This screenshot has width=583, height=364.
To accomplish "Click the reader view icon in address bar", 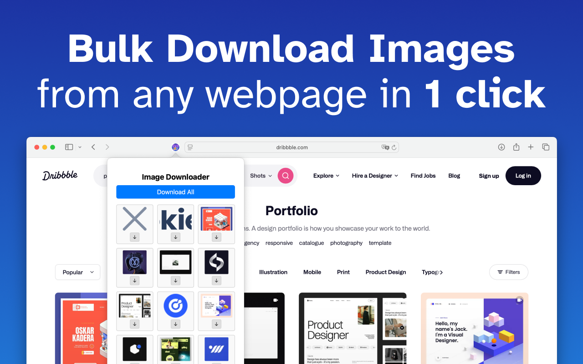I will click(x=190, y=147).
